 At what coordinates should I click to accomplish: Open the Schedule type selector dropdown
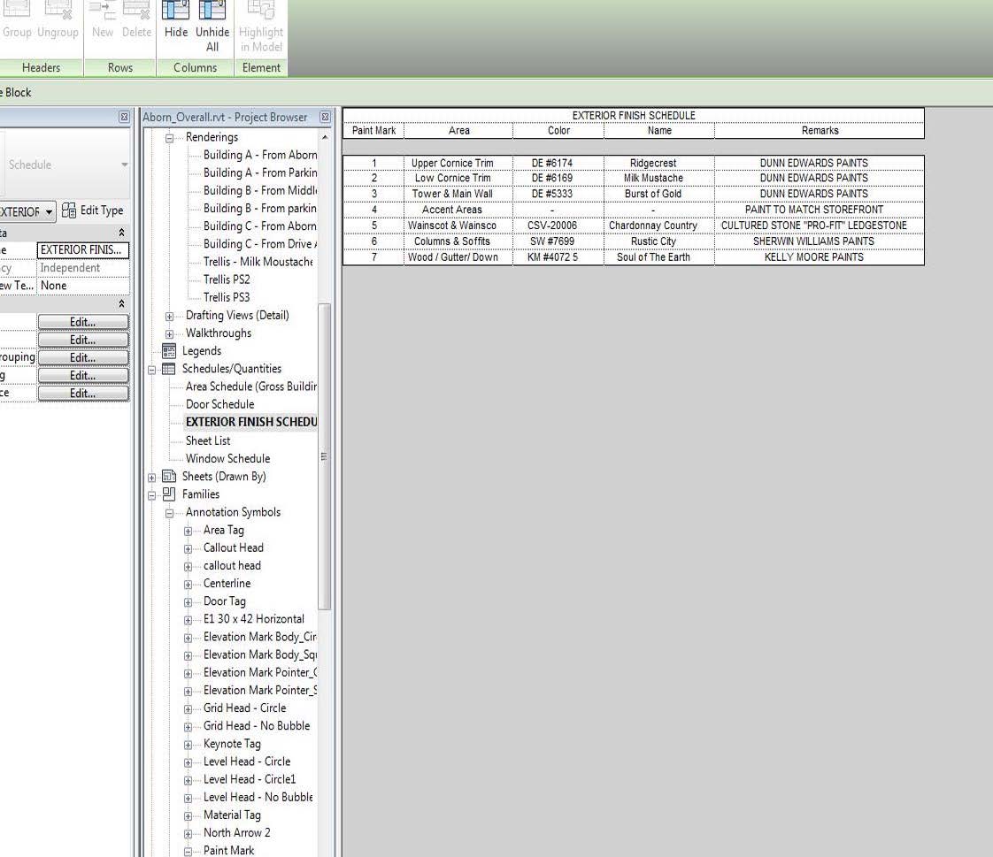124,165
